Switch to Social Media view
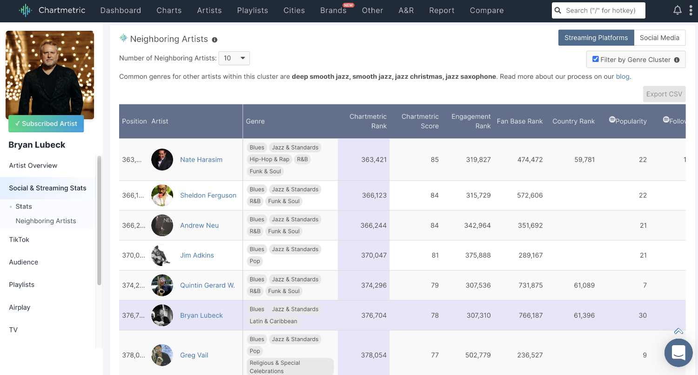Image resolution: width=698 pixels, height=375 pixels. (x=659, y=38)
